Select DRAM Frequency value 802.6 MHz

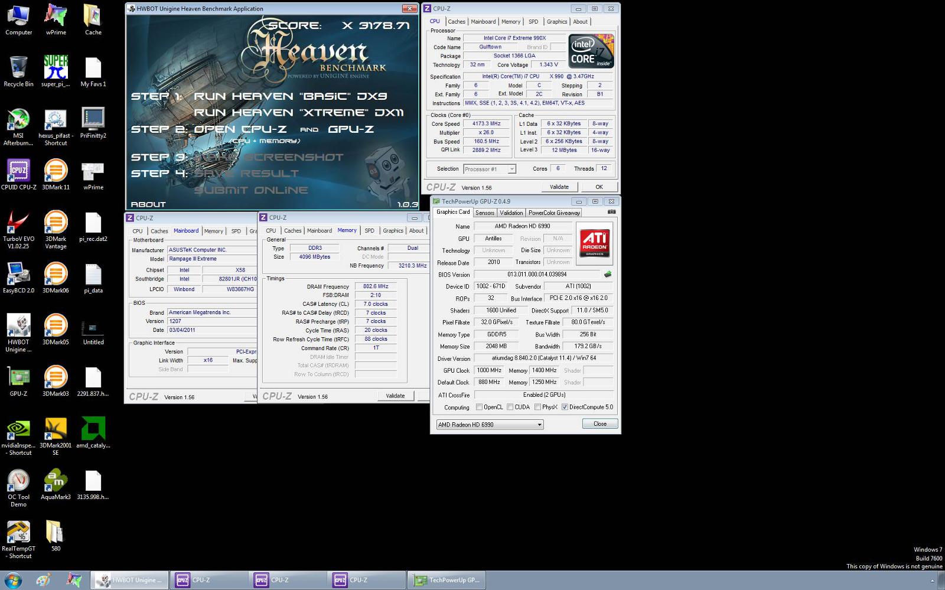(x=376, y=286)
